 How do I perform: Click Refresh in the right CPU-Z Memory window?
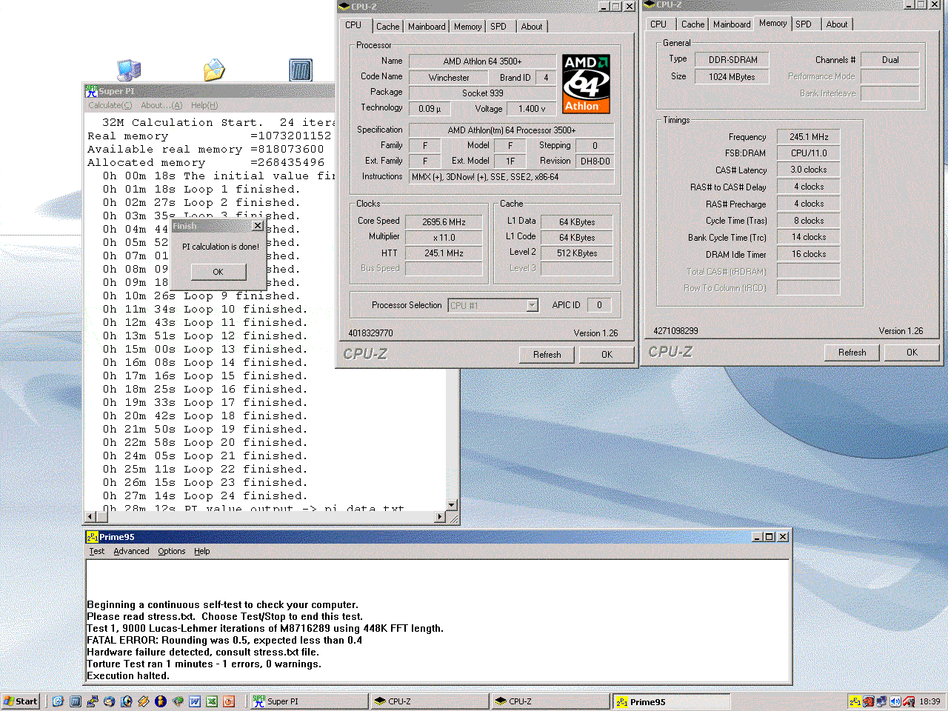pos(852,353)
